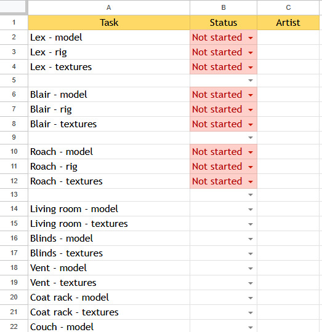Expand status dropdown for Vent - textures
Image resolution: width=322 pixels, height=332 pixels.
point(251,283)
